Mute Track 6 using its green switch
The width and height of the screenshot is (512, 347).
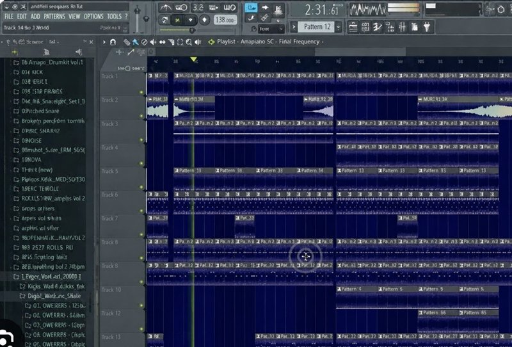point(141,211)
